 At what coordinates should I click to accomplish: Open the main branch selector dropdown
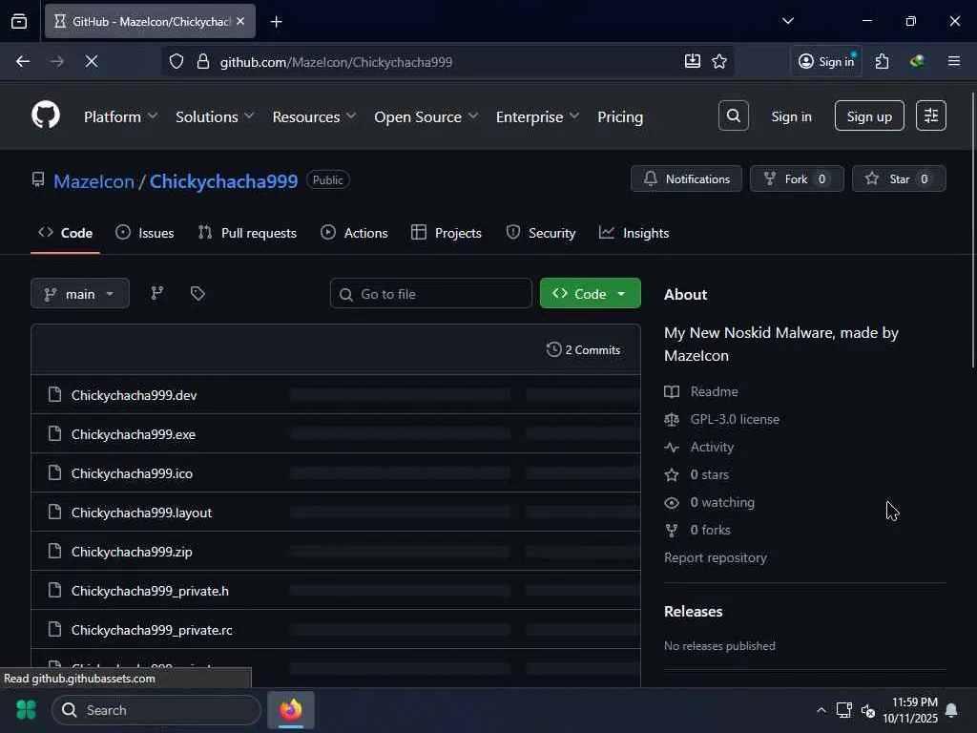coord(80,294)
